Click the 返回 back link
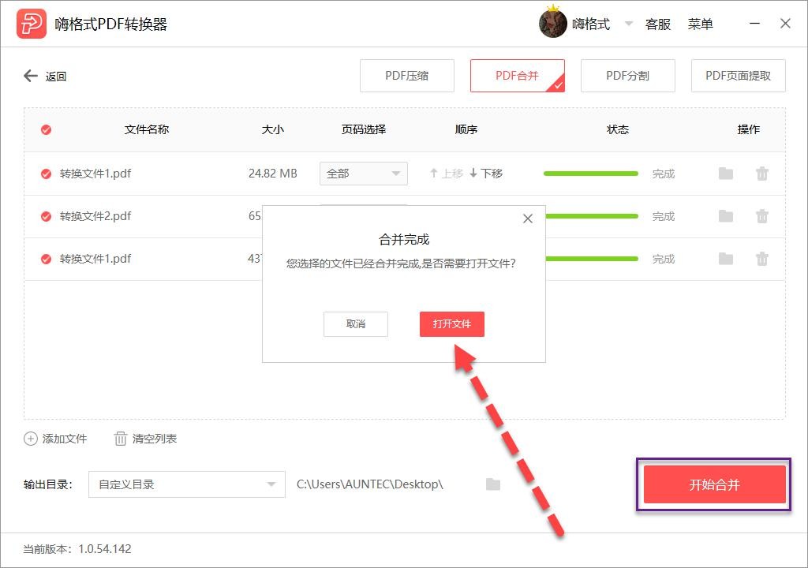The height and width of the screenshot is (568, 808). pos(56,77)
